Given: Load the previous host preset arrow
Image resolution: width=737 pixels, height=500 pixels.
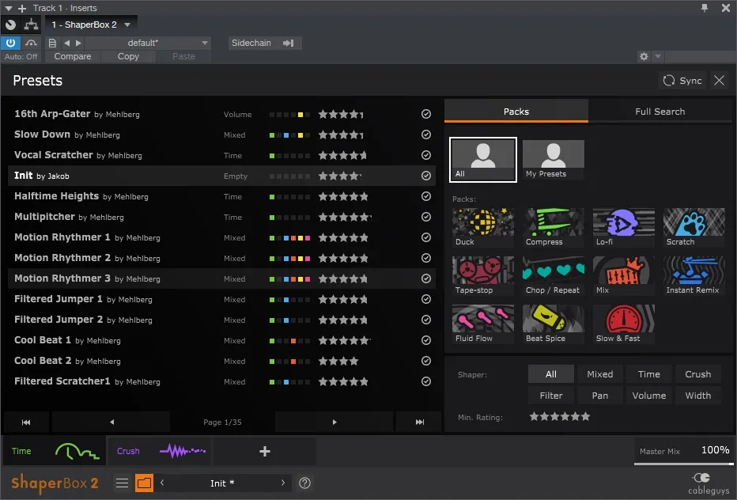Looking at the screenshot, I should pyautogui.click(x=66, y=43).
